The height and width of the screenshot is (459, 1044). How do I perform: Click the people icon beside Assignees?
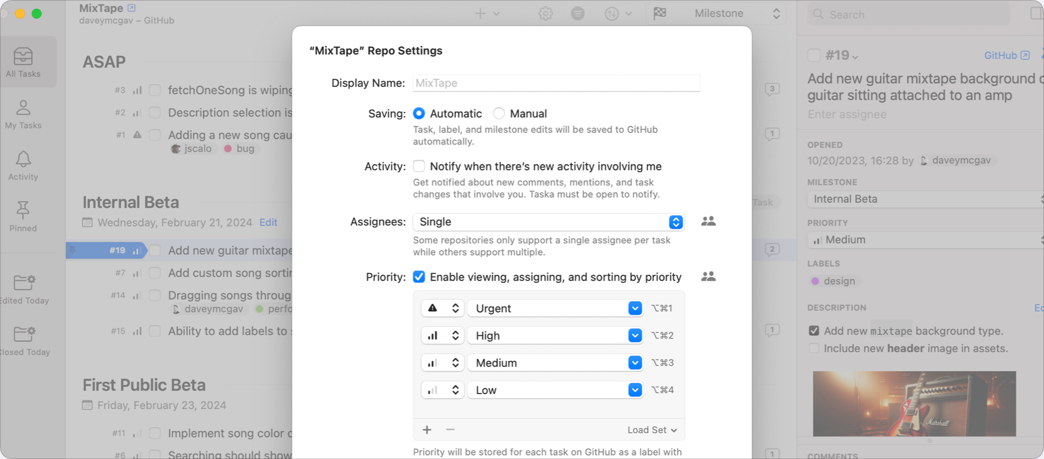coord(708,221)
